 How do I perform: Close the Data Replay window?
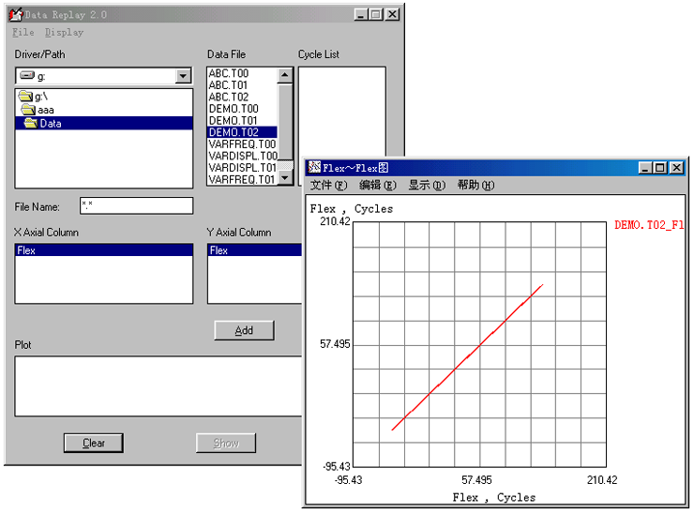(392, 15)
